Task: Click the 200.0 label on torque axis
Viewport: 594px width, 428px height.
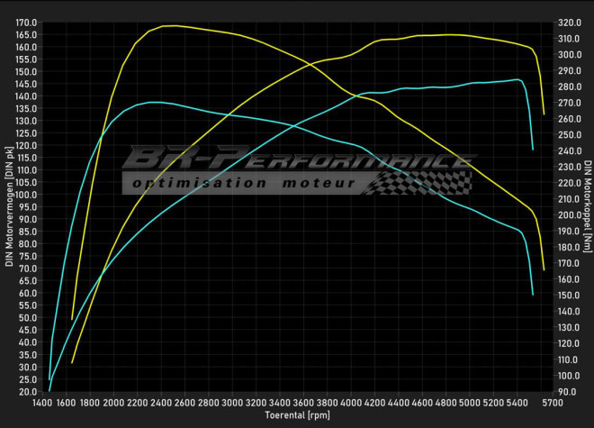Action: coord(567,215)
